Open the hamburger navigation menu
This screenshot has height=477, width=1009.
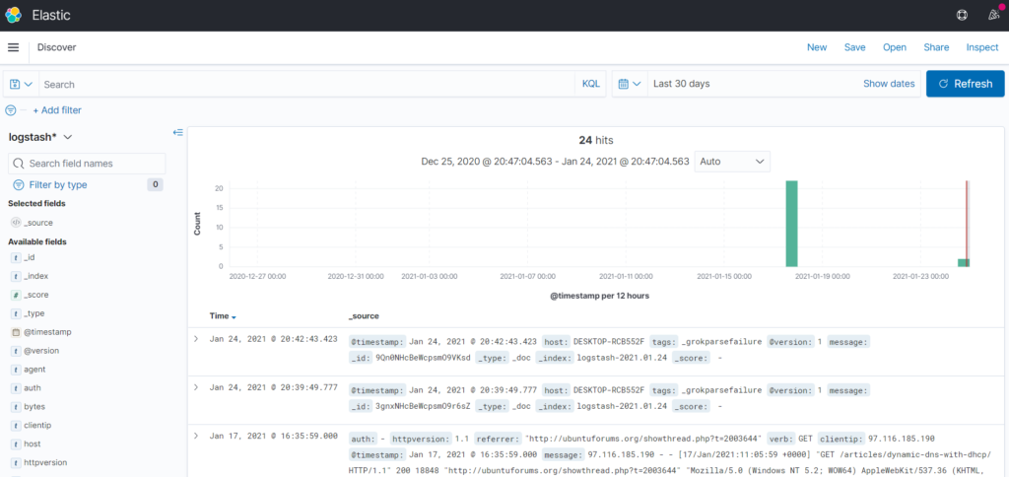click(x=13, y=47)
